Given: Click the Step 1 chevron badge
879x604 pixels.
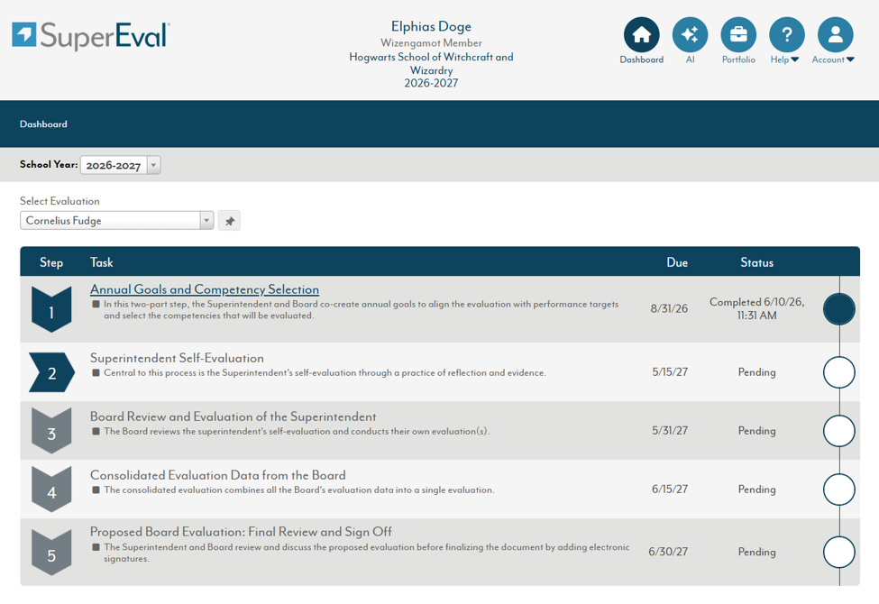Looking at the screenshot, I should pyautogui.click(x=51, y=309).
